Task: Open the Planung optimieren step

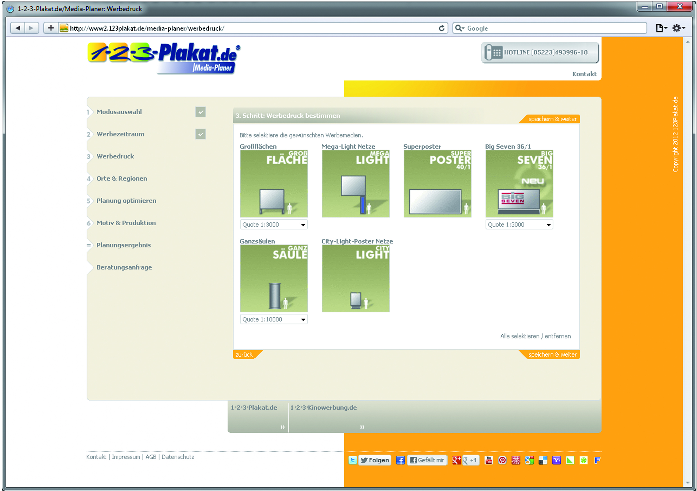Action: click(126, 201)
